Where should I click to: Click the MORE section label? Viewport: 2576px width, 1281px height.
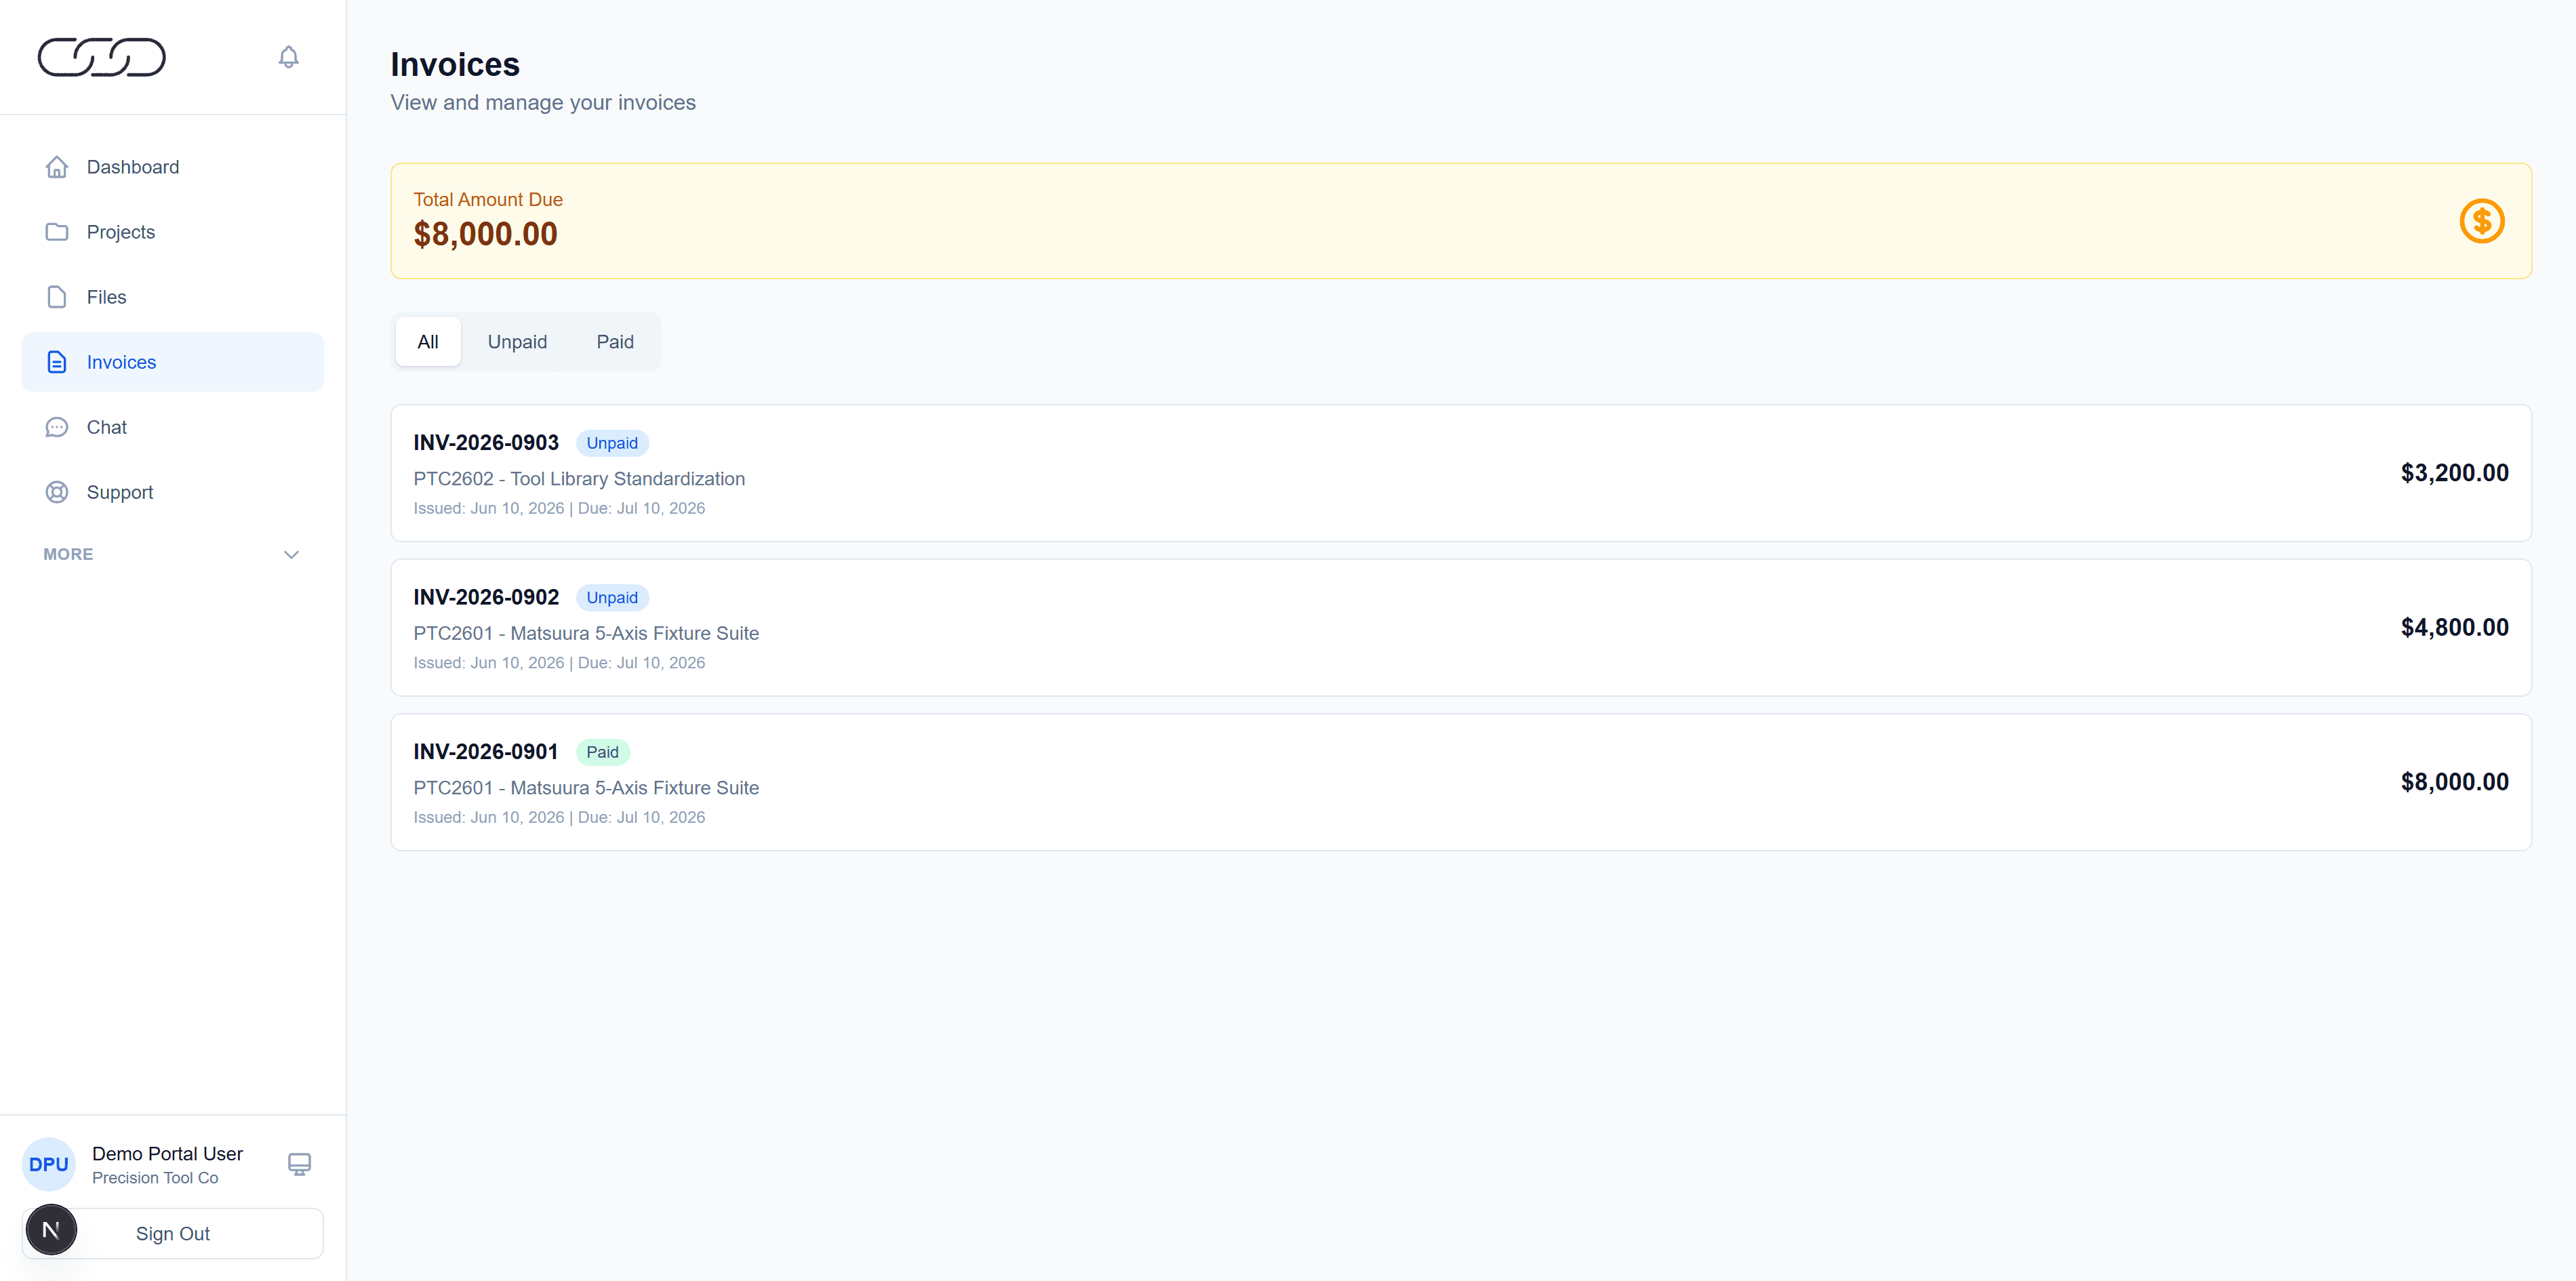(x=68, y=554)
